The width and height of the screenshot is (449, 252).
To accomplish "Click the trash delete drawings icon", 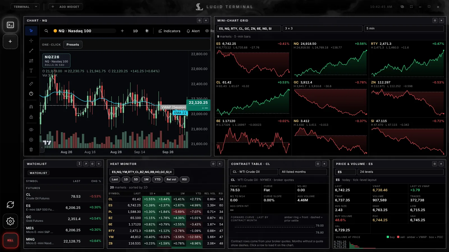I will 31,150.
